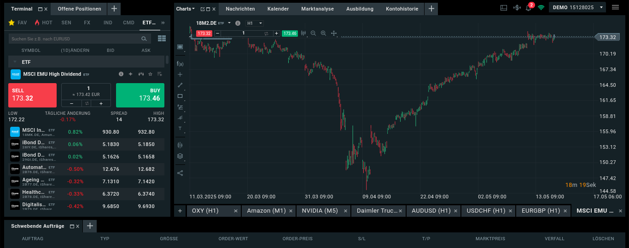The height and width of the screenshot is (248, 629).
Task: Toggle volume unit in market watch ticket
Action: click(x=86, y=103)
